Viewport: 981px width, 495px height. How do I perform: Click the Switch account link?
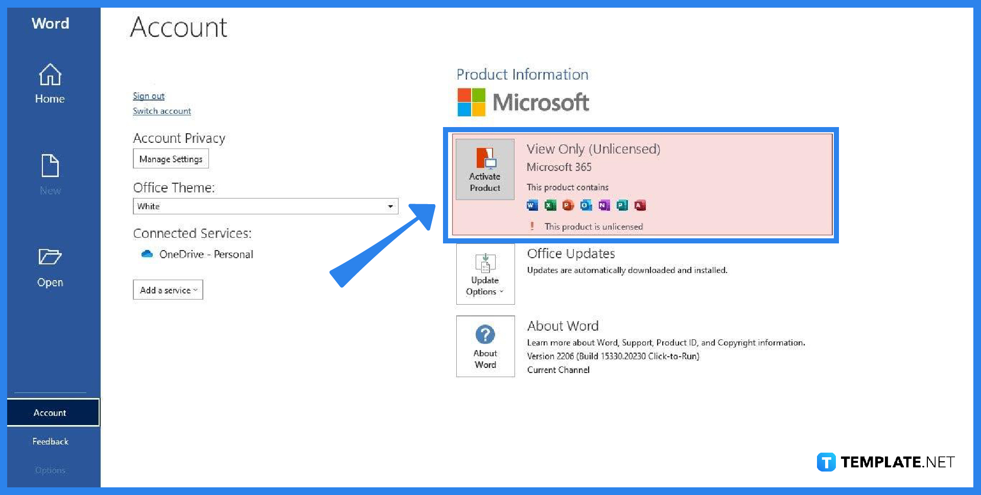coord(162,111)
